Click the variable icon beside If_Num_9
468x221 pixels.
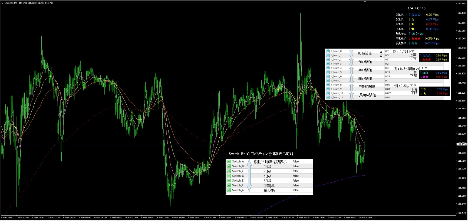click(x=328, y=89)
